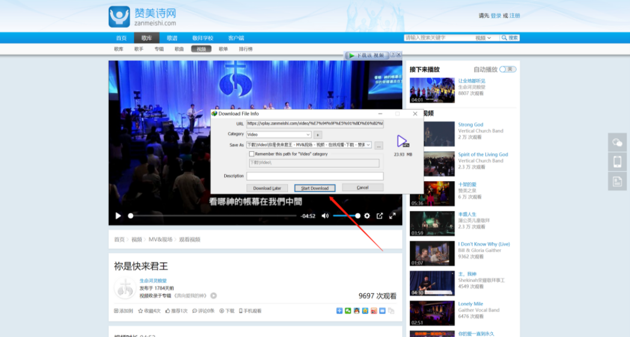This screenshot has height=337, width=630.
Task: Open the 视频 search type dropdown
Action: [483, 38]
